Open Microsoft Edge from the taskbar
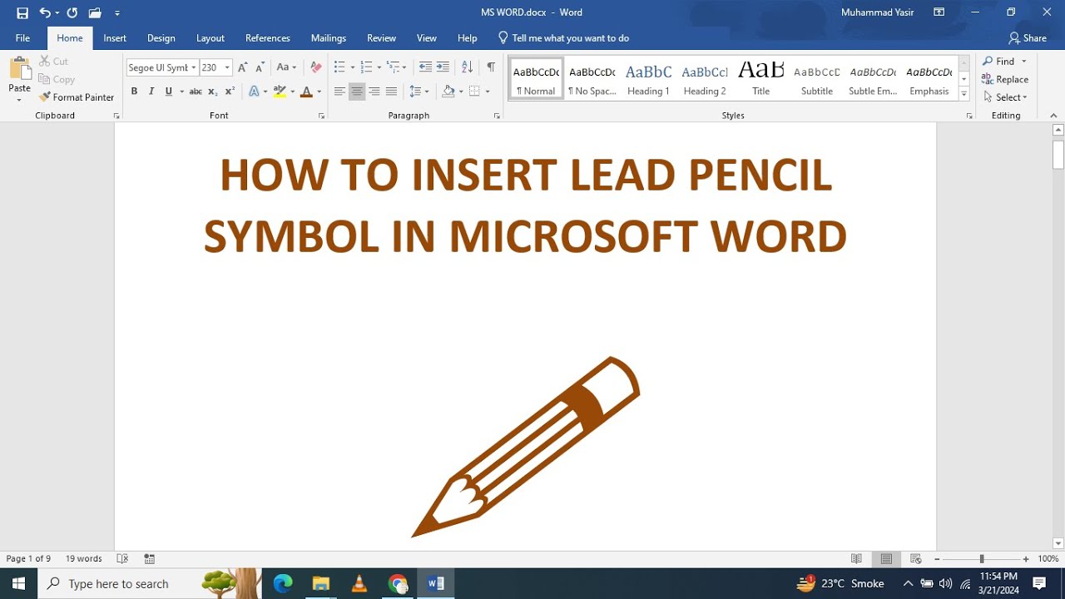 pyautogui.click(x=283, y=583)
